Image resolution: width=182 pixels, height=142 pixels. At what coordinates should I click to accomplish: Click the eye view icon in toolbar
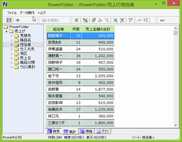17,20
